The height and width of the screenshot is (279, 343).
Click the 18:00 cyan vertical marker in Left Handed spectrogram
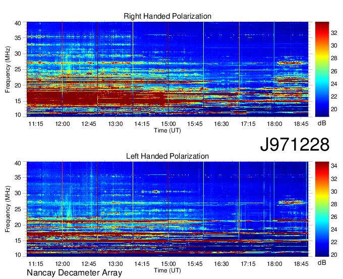pos(274,208)
